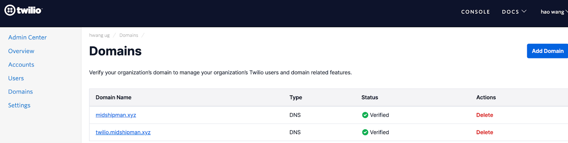Go to Admin Center in sidebar

(27, 37)
